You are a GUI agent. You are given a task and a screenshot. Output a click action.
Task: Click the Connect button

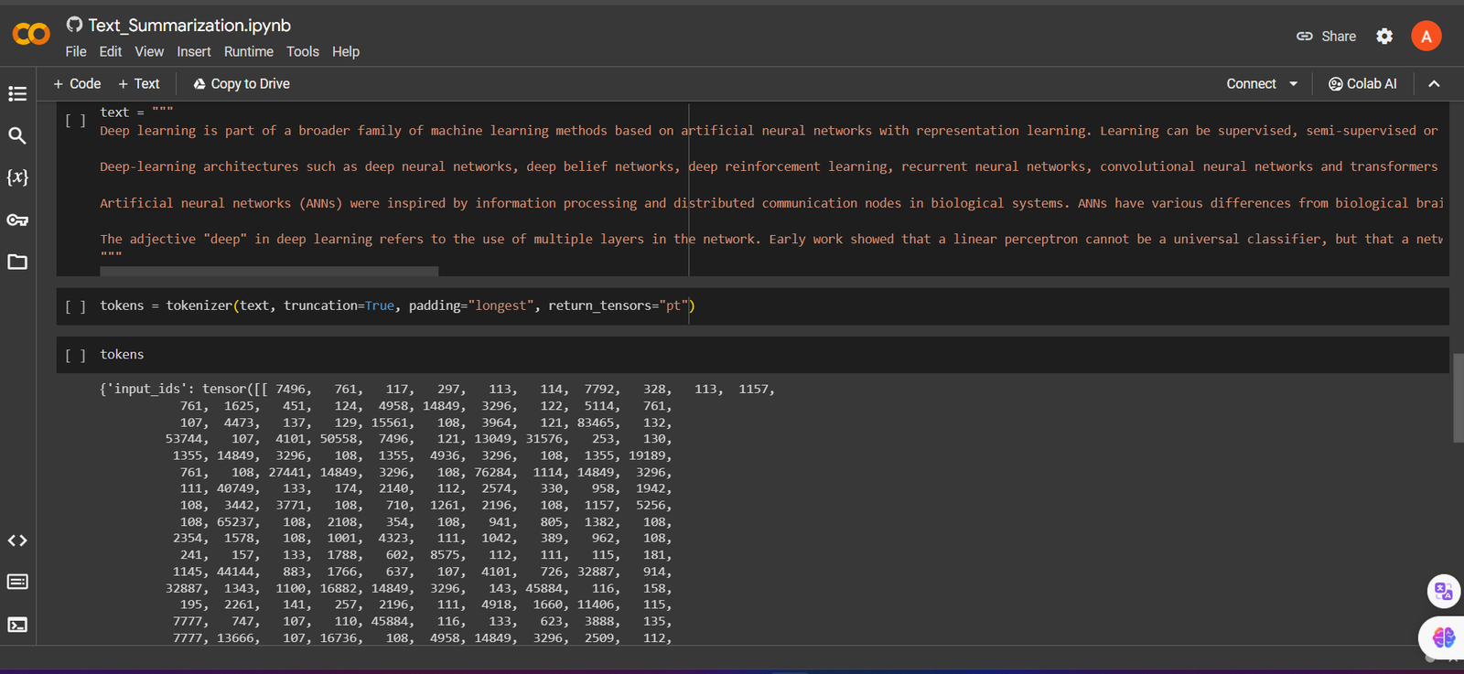coord(1251,83)
